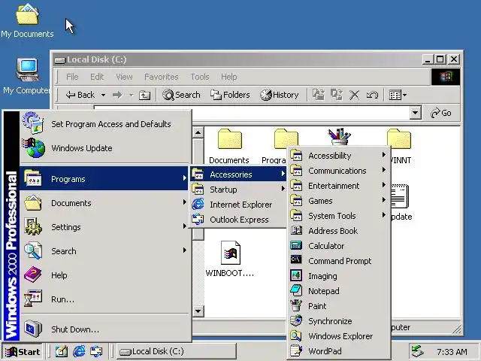
Task: Open Windows Explorer from Accessories
Action: tap(339, 336)
